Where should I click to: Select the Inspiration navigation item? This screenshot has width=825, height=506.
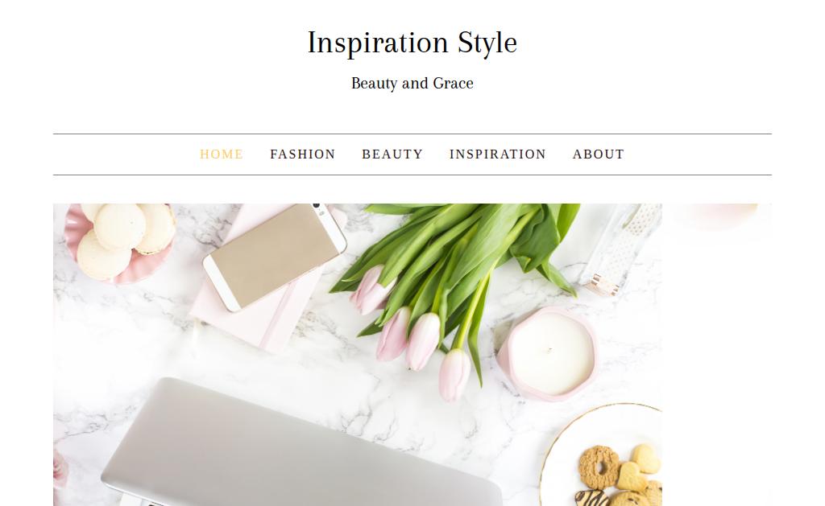coord(497,154)
